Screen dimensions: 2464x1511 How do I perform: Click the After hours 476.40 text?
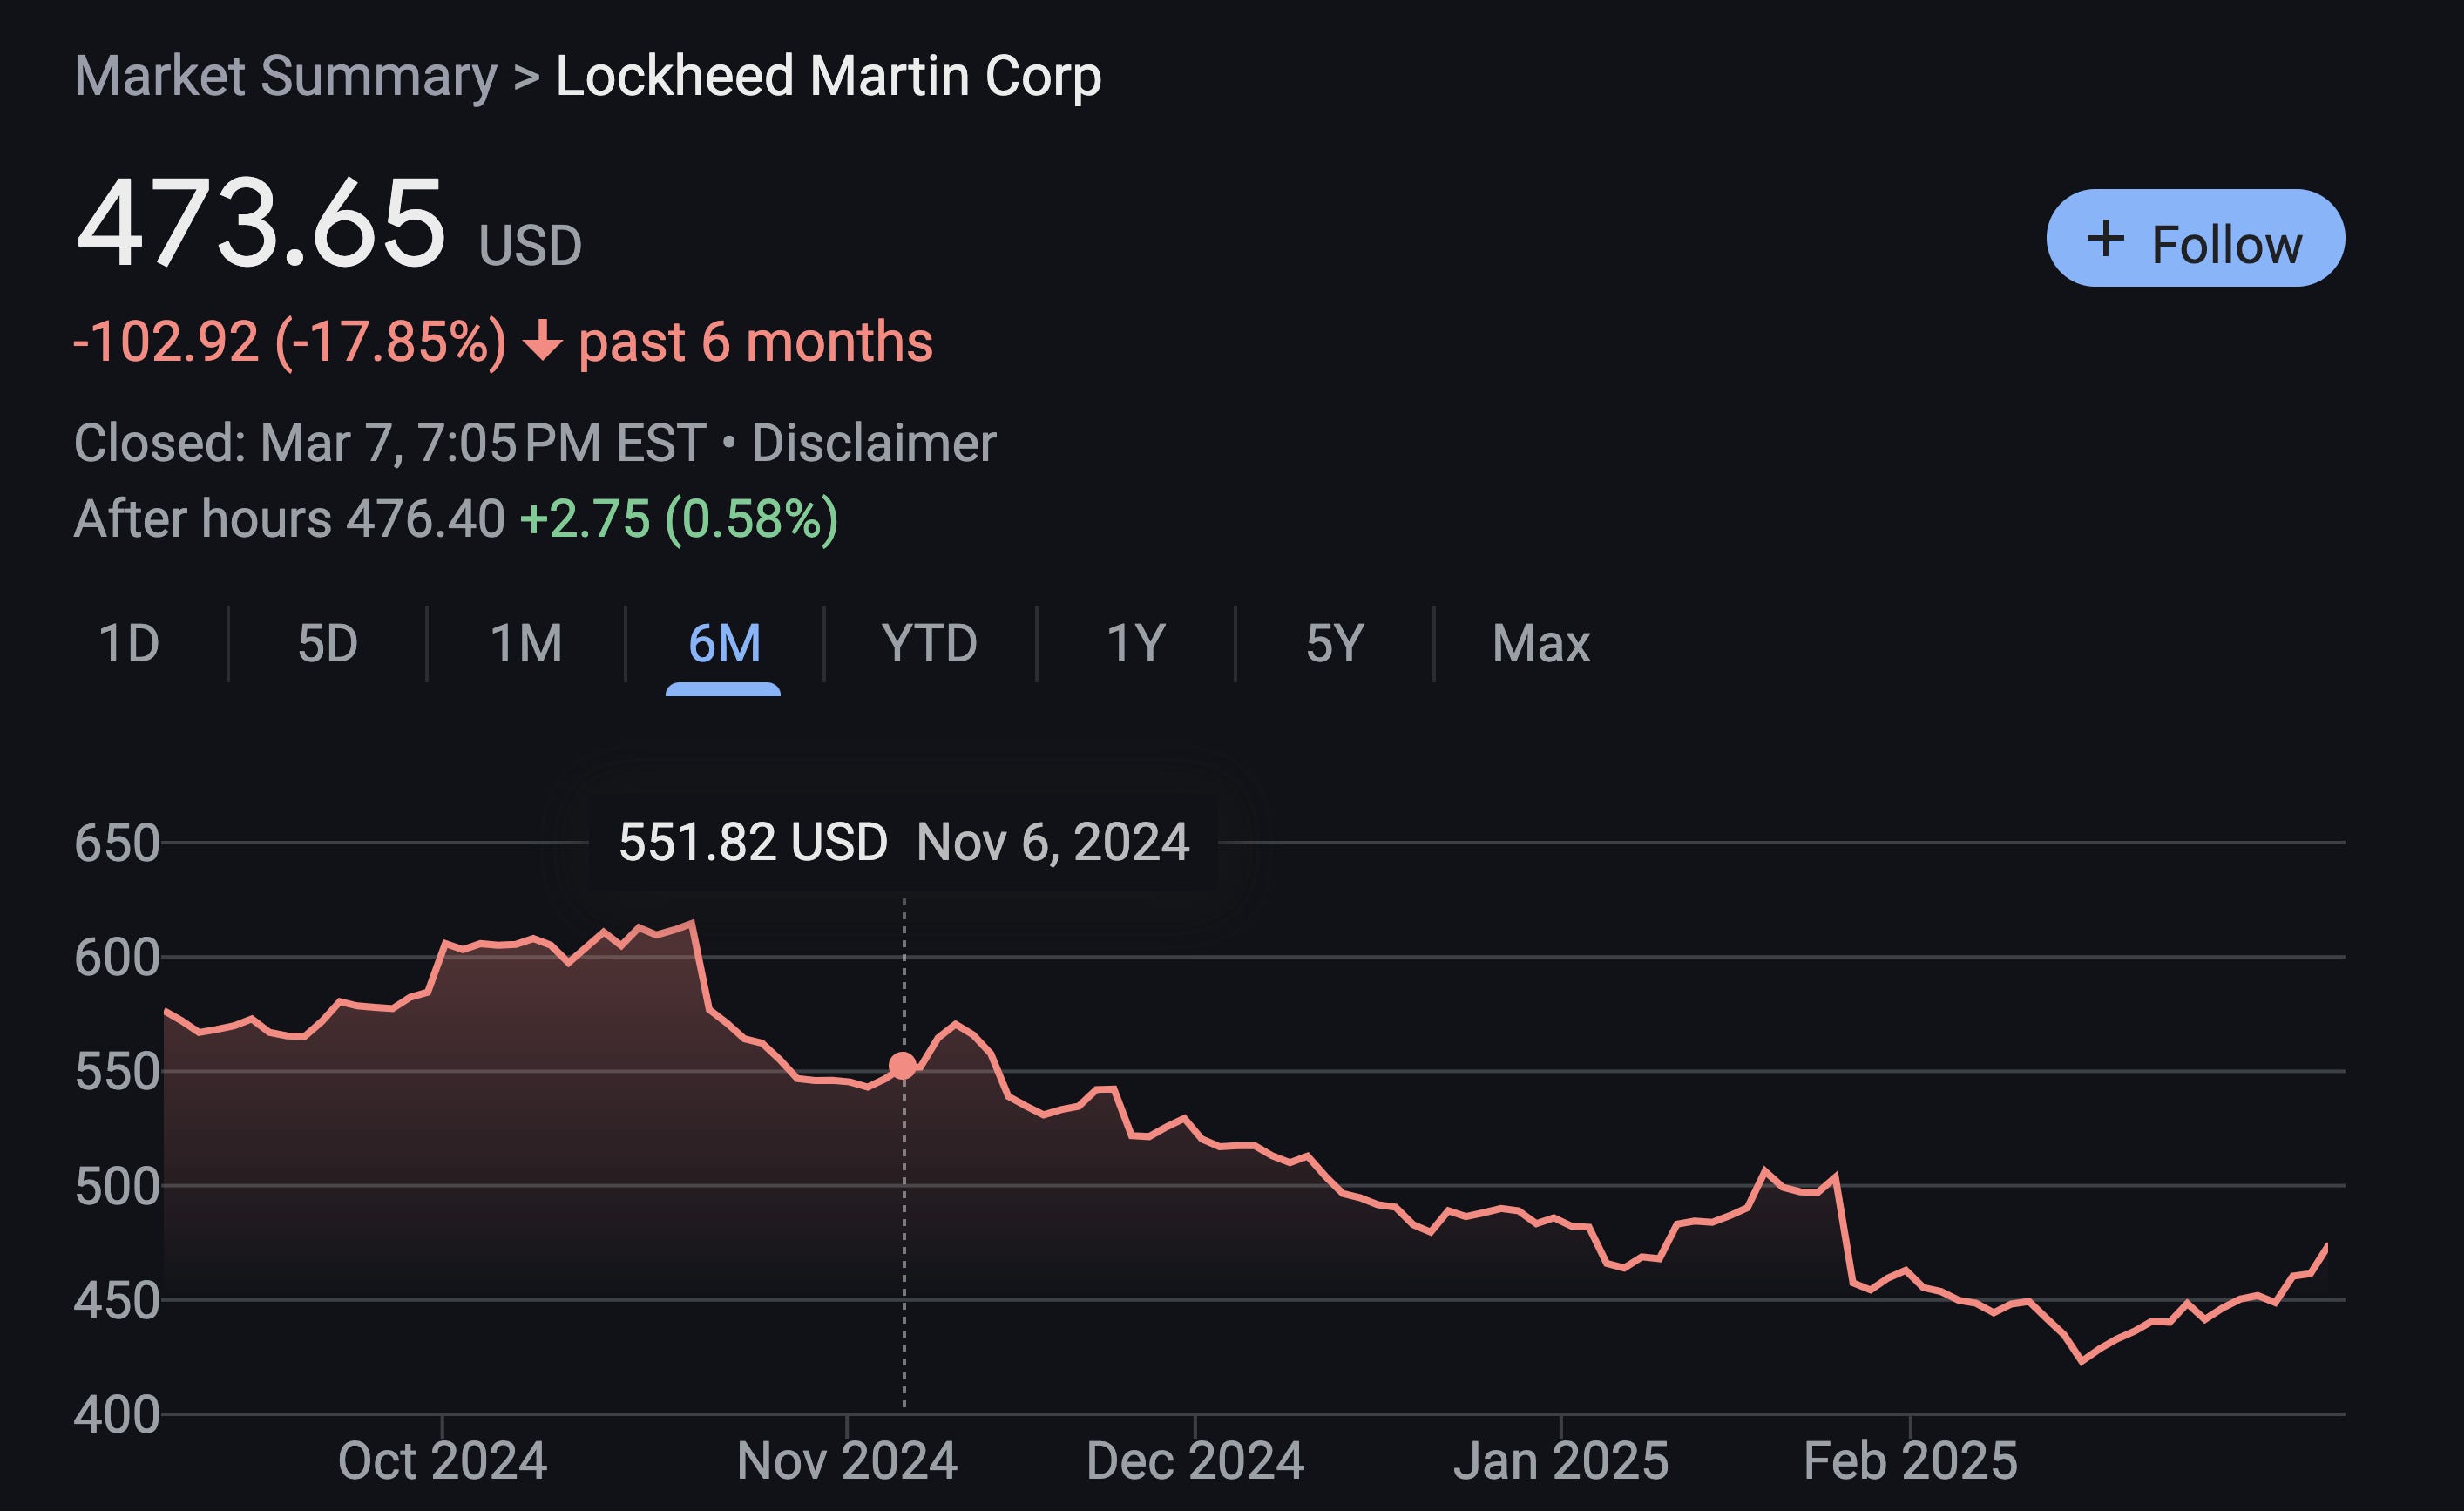click(290, 519)
